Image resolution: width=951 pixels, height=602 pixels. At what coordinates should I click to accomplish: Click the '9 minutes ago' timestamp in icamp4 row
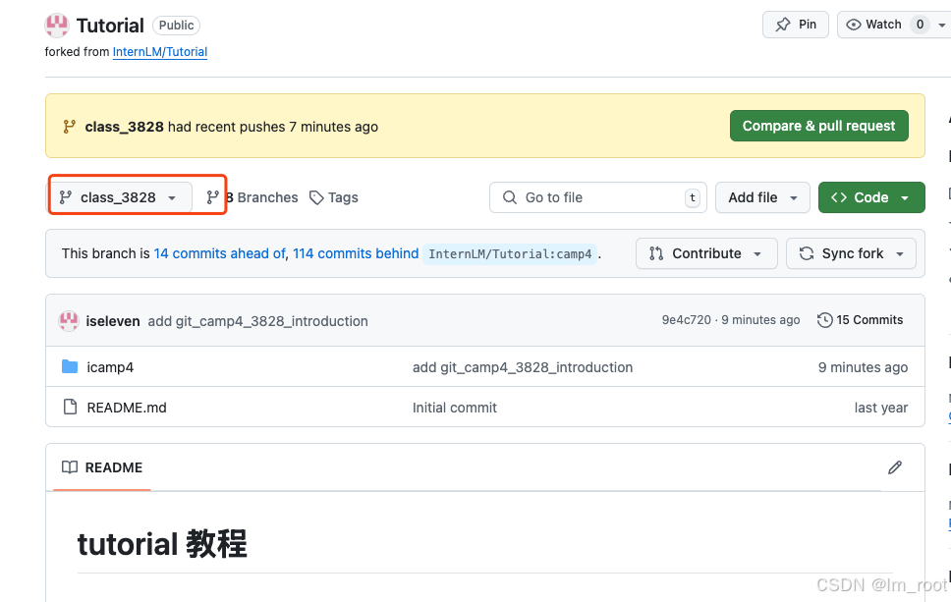pyautogui.click(x=863, y=367)
